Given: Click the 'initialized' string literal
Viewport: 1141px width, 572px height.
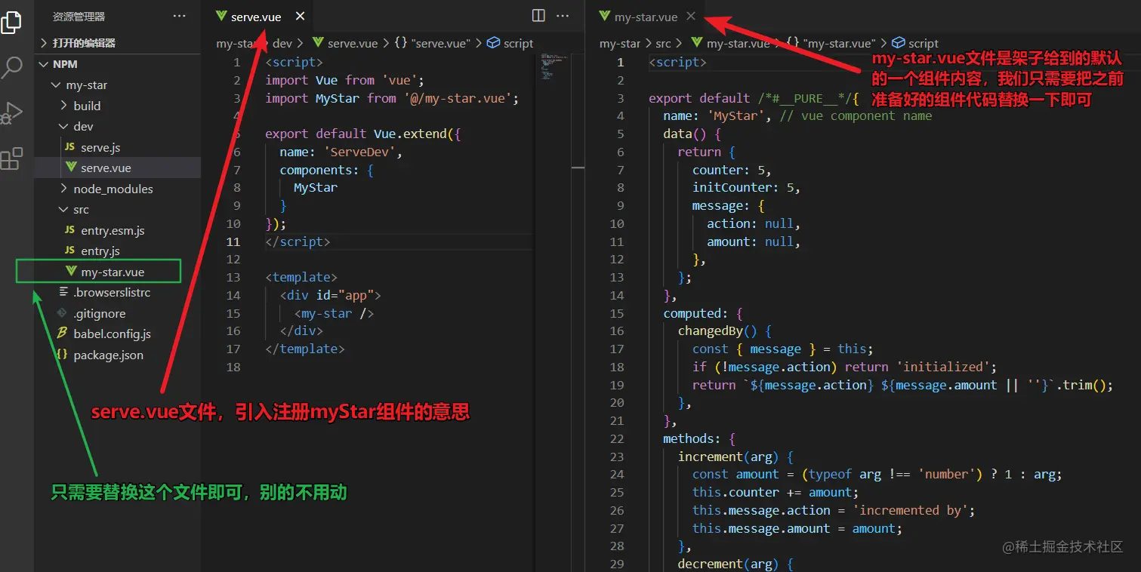Looking at the screenshot, I should point(943,367).
